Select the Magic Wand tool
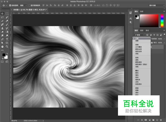Screen dimensions: 166x122 click(7, 17)
